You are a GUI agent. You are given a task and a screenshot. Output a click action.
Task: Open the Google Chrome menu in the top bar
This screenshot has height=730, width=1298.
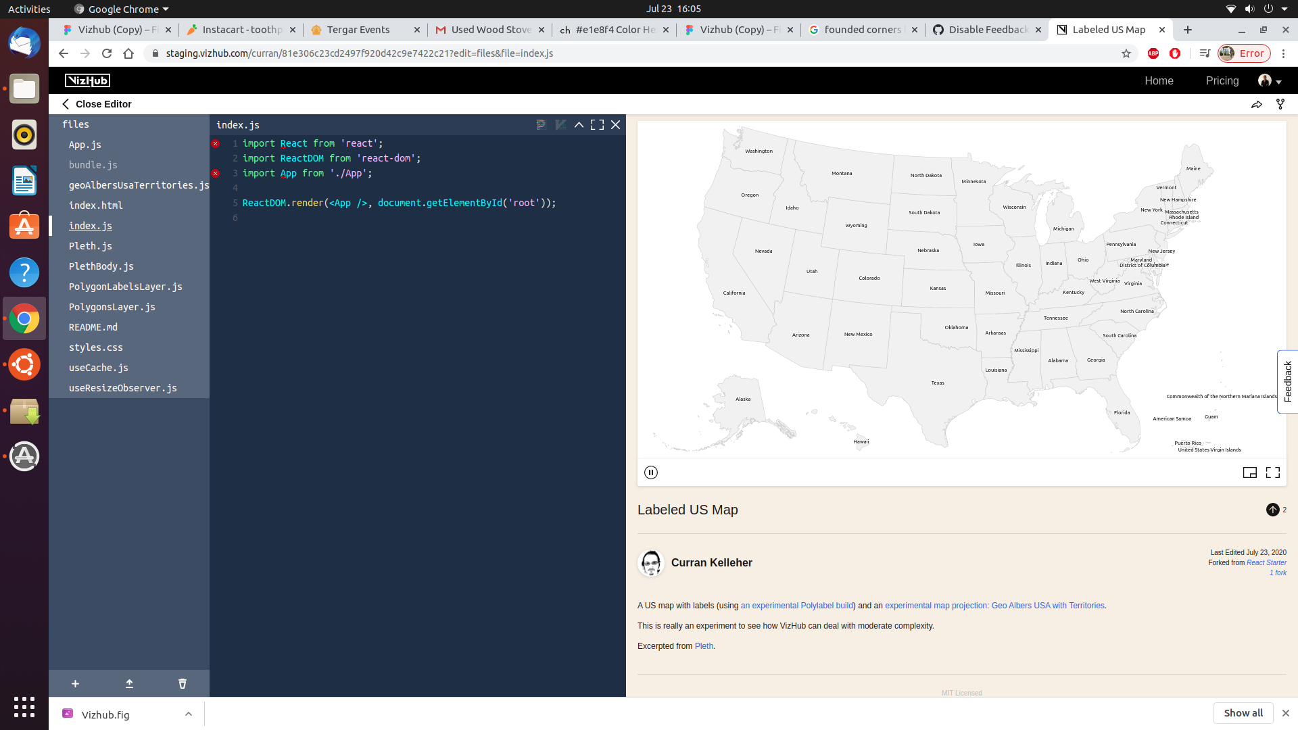click(120, 9)
